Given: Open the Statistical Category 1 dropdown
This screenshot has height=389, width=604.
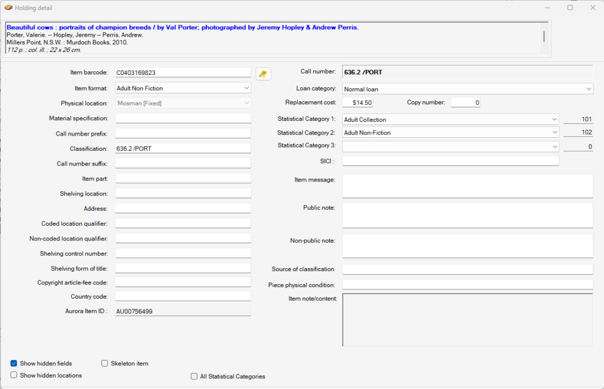Looking at the screenshot, I should tap(554, 119).
